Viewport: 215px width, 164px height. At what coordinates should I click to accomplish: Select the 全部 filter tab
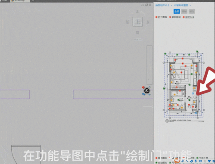pyautogui.click(x=177, y=12)
